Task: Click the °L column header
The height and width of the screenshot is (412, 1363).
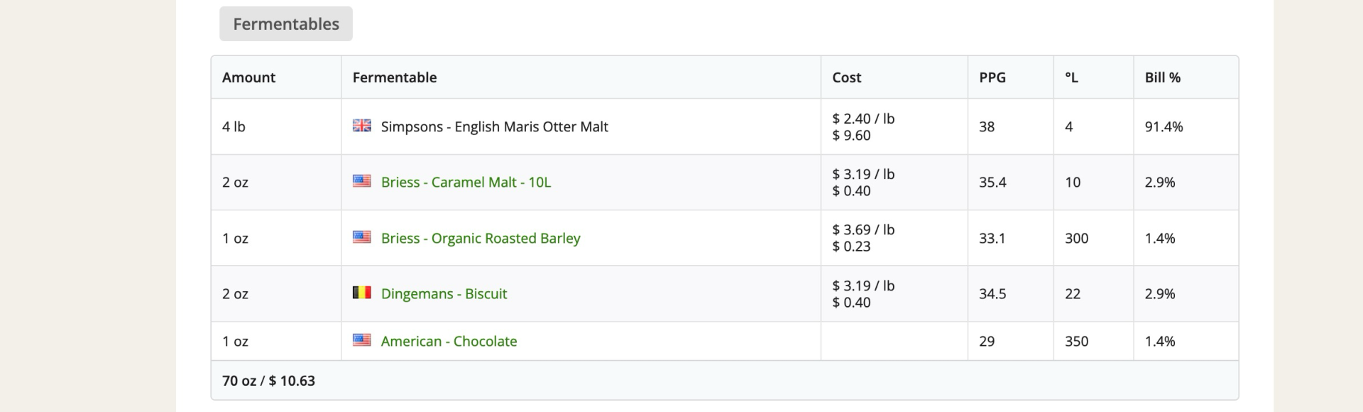Action: (1071, 77)
